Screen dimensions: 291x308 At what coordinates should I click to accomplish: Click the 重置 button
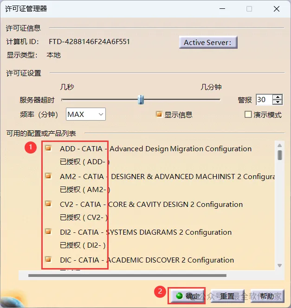(x=227, y=296)
